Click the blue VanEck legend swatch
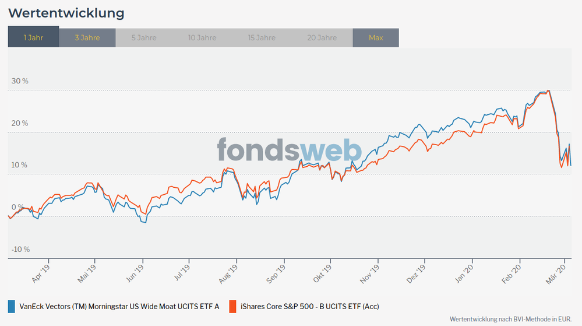582x326 pixels. 12,306
